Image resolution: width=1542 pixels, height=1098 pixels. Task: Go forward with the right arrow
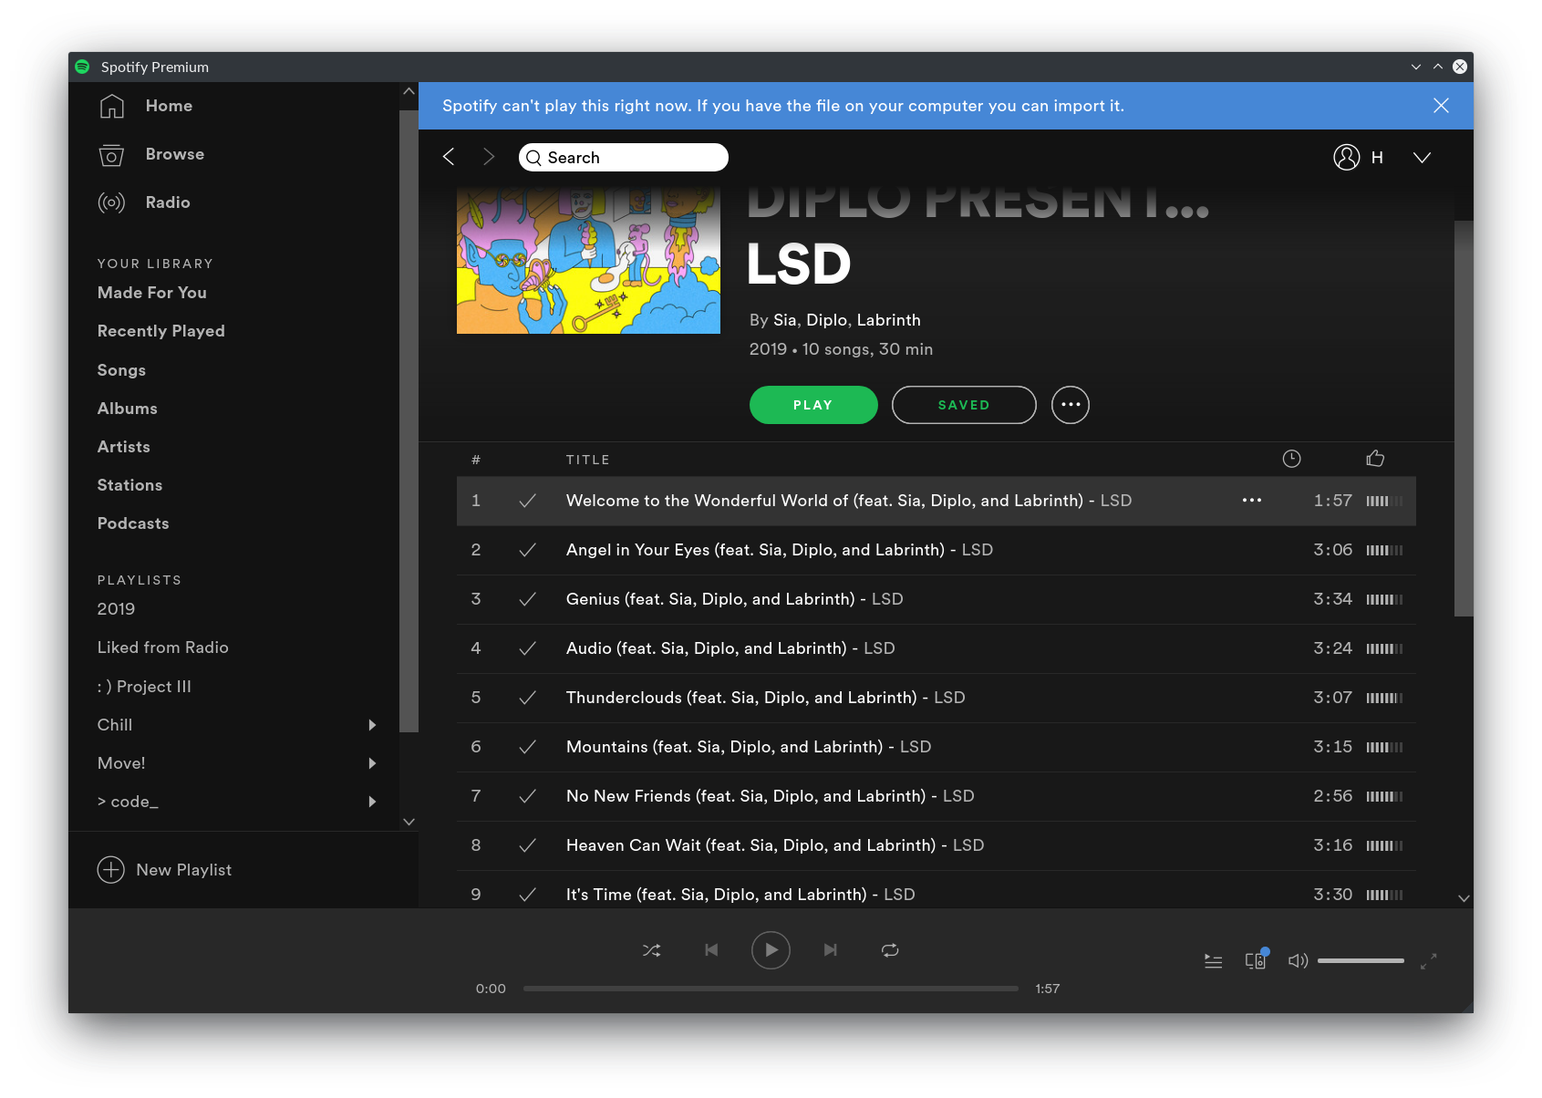pos(489,157)
